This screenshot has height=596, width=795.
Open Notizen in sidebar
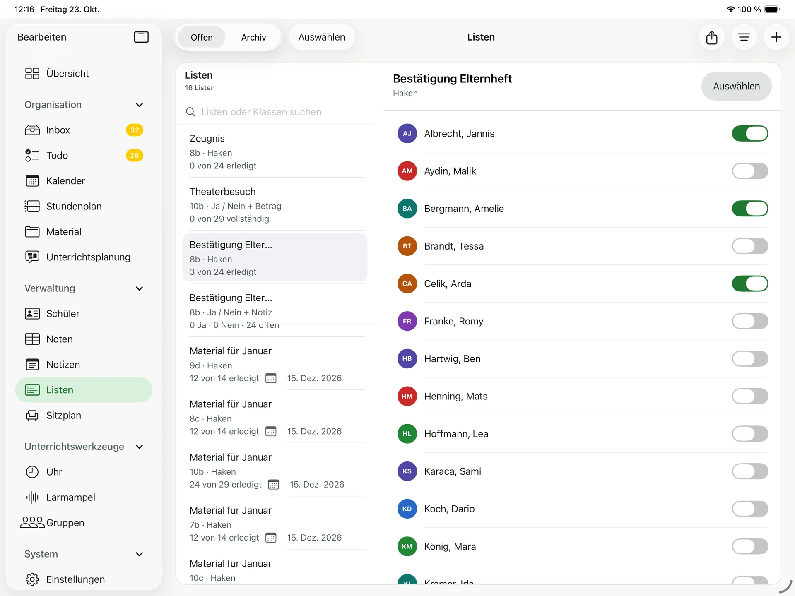click(84, 365)
